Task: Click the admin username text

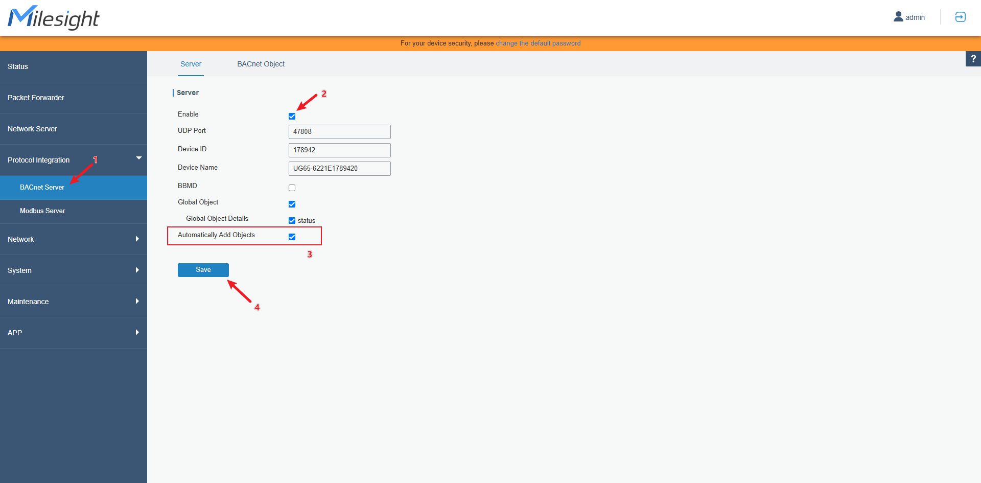Action: tap(915, 17)
